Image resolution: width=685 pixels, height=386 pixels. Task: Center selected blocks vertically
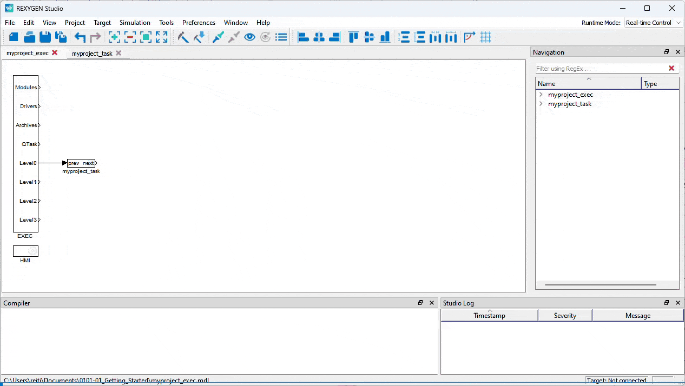370,37
